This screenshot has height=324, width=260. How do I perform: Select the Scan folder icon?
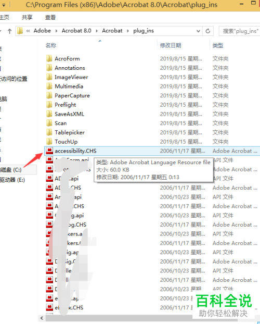click(49, 123)
